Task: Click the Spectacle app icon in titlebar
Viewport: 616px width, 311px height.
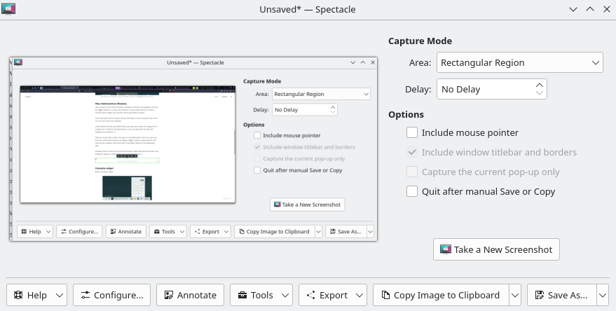Action: click(x=10, y=9)
